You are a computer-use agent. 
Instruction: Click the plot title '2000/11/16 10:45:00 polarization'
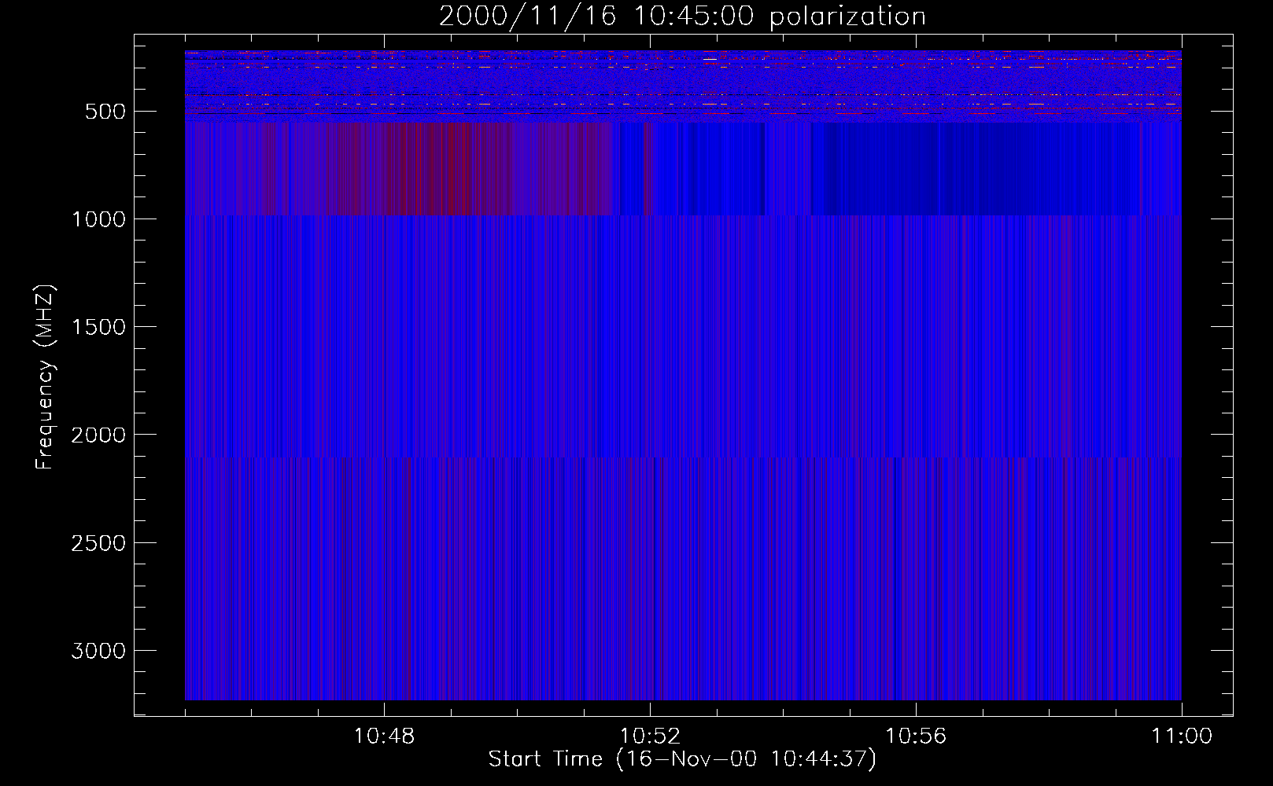click(x=682, y=17)
